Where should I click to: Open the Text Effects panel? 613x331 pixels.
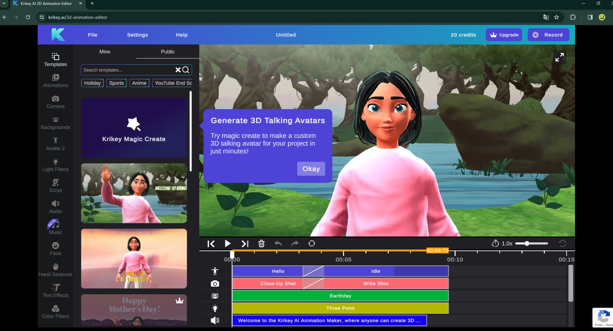[x=56, y=291]
